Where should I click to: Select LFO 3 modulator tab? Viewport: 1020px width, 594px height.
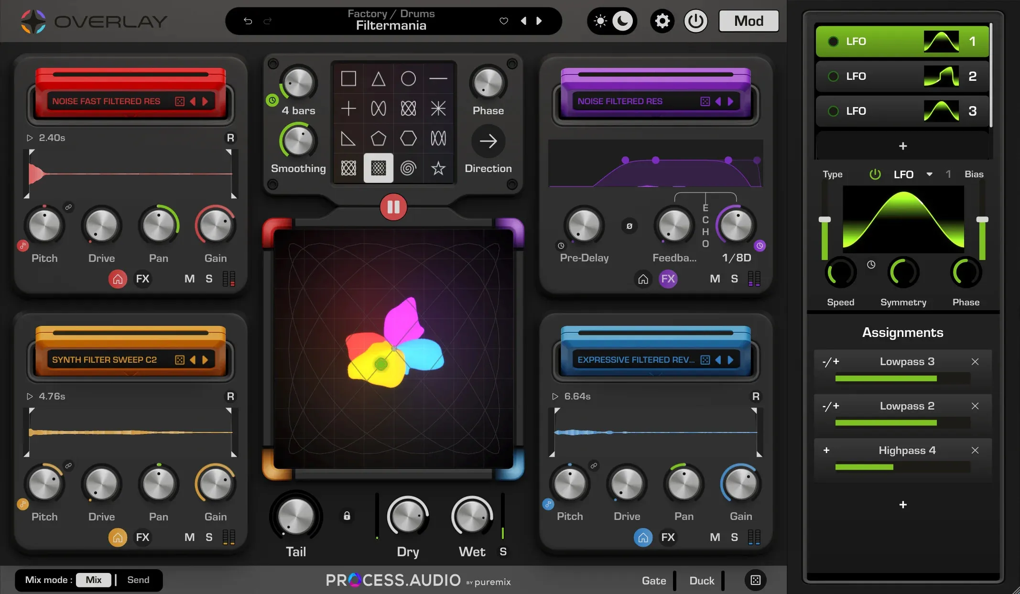[902, 111]
